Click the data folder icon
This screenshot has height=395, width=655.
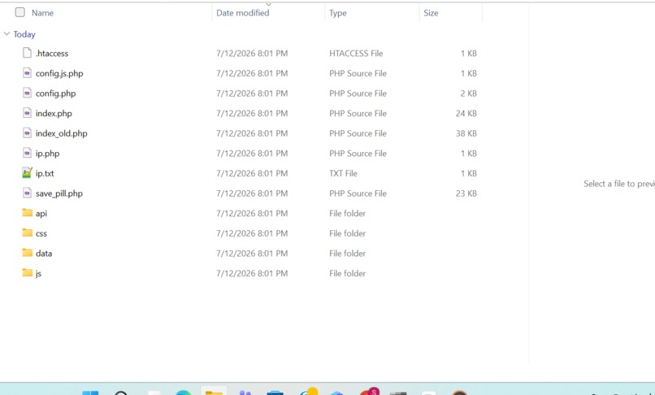coord(27,253)
